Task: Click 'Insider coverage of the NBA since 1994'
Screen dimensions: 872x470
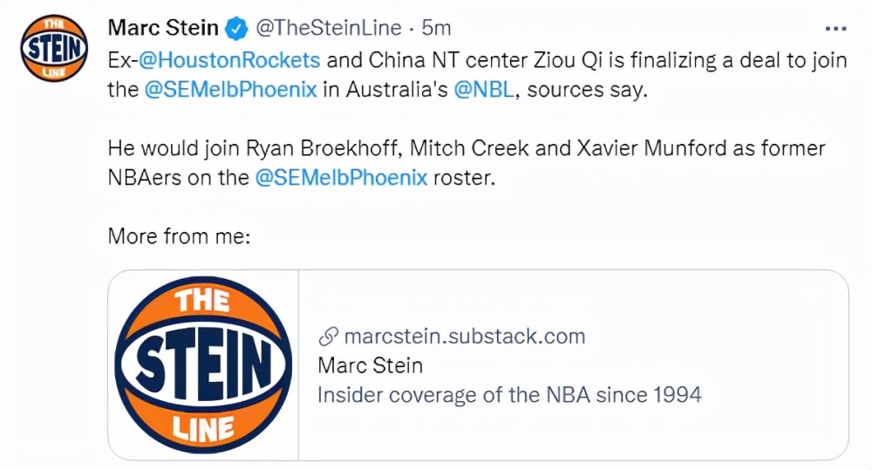Action: click(509, 395)
